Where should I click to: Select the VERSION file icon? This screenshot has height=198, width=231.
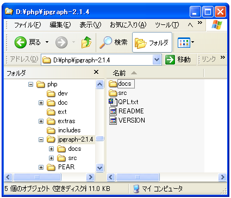pos(113,120)
